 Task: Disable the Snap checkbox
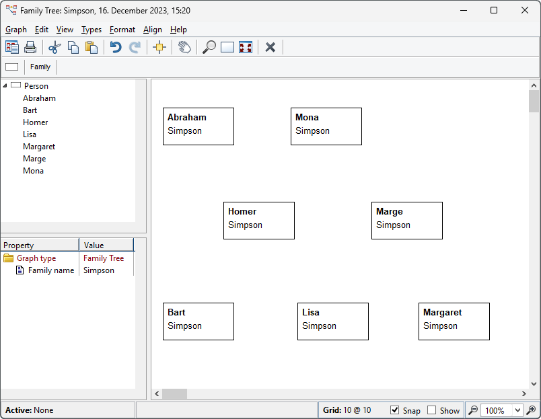pyautogui.click(x=393, y=410)
